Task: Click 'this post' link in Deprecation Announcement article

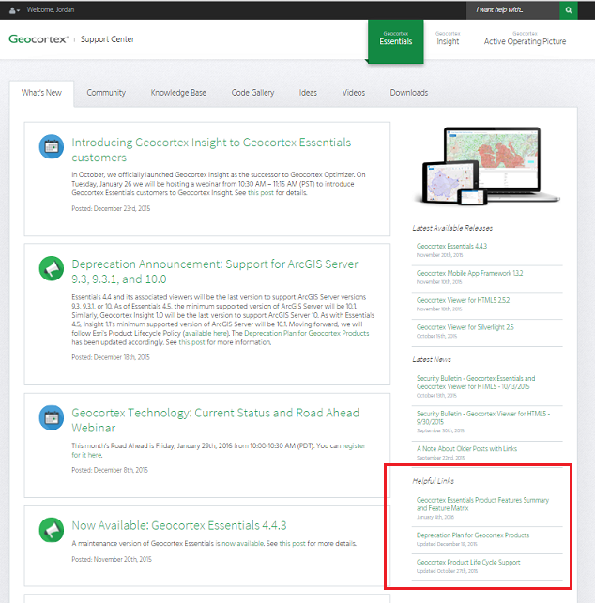Action: tap(191, 342)
